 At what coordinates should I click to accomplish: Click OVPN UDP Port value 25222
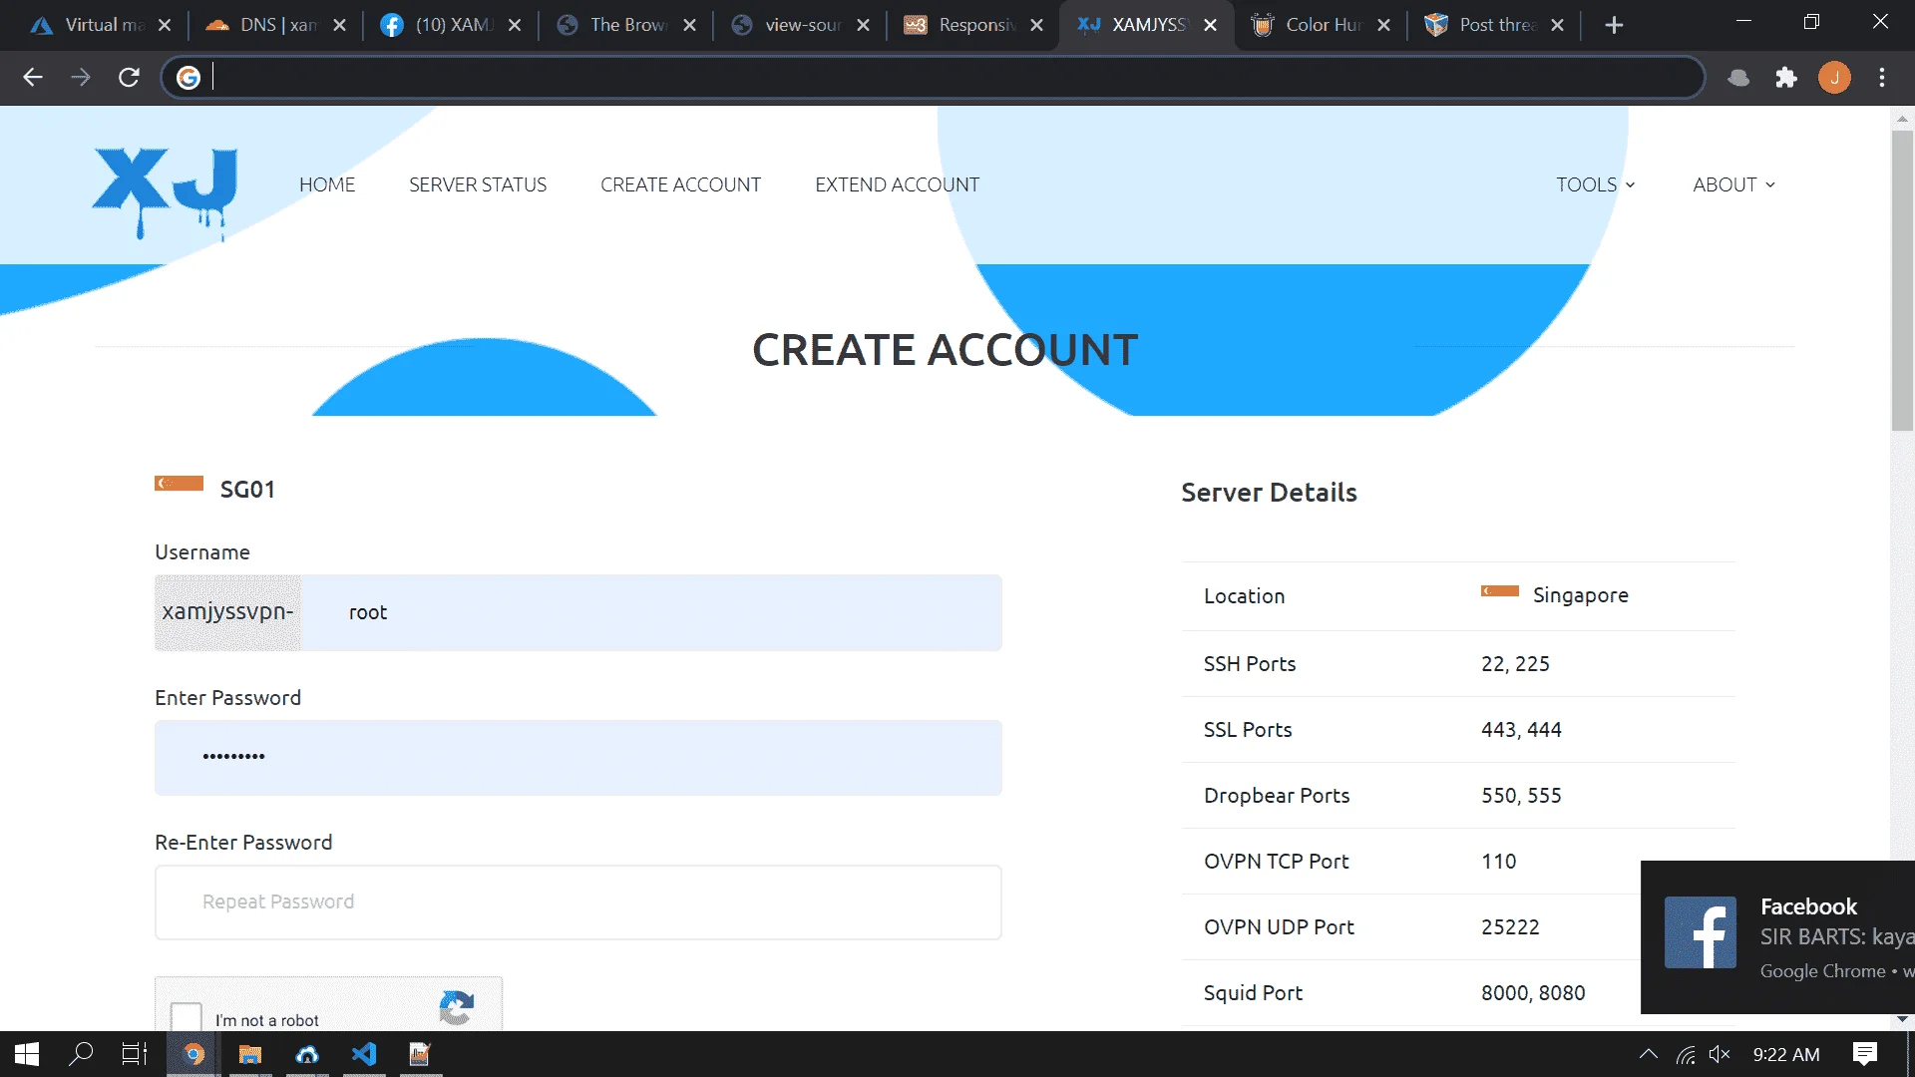point(1510,927)
